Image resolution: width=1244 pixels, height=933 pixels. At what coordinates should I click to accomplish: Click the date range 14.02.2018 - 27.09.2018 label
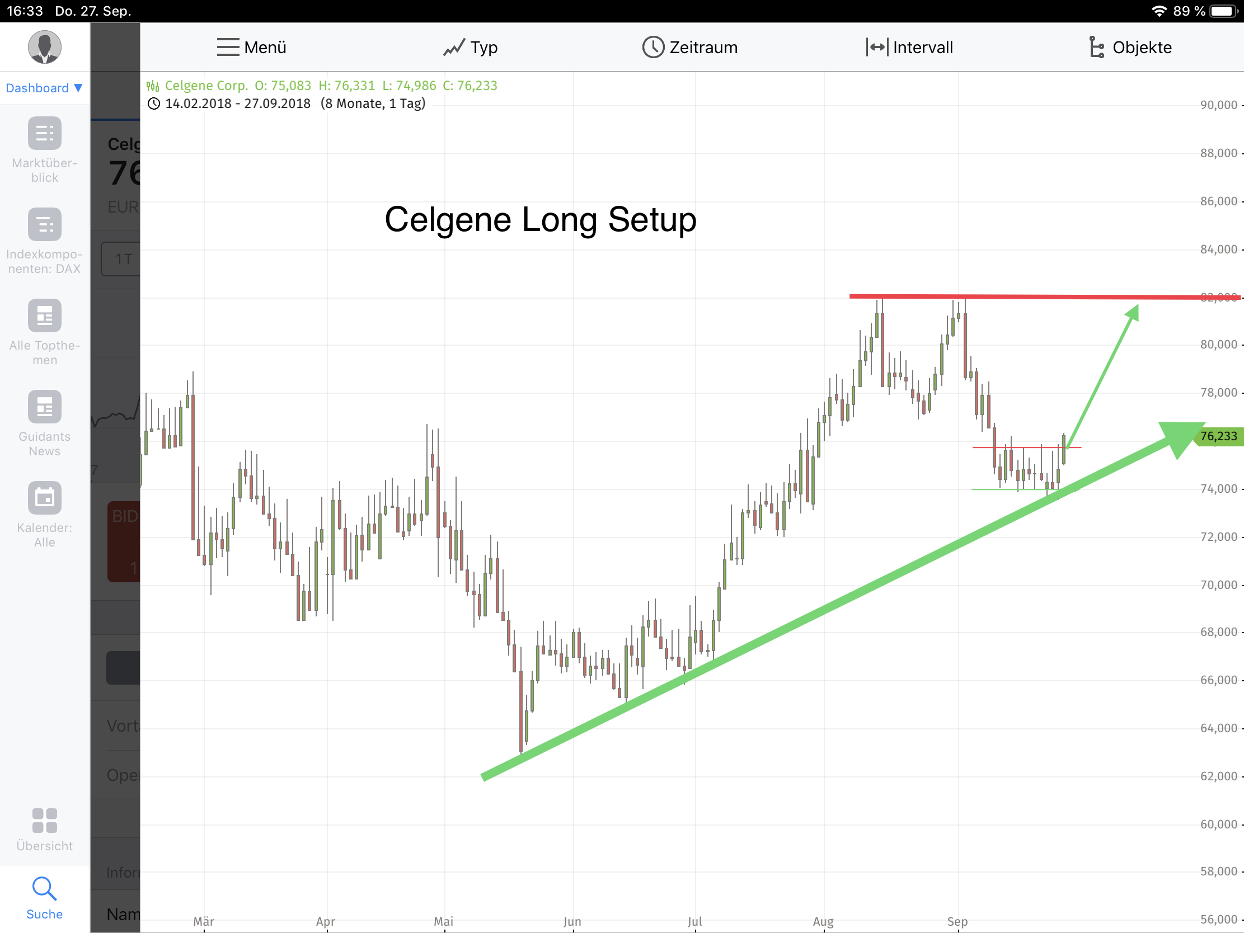[237, 103]
